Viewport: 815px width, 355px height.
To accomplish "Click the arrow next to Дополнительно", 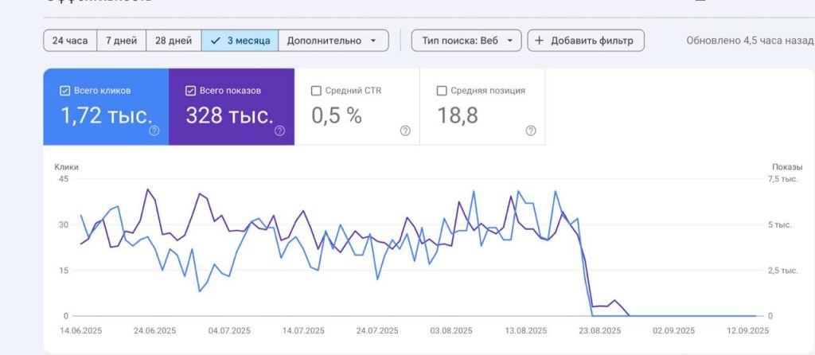I will pyautogui.click(x=373, y=41).
